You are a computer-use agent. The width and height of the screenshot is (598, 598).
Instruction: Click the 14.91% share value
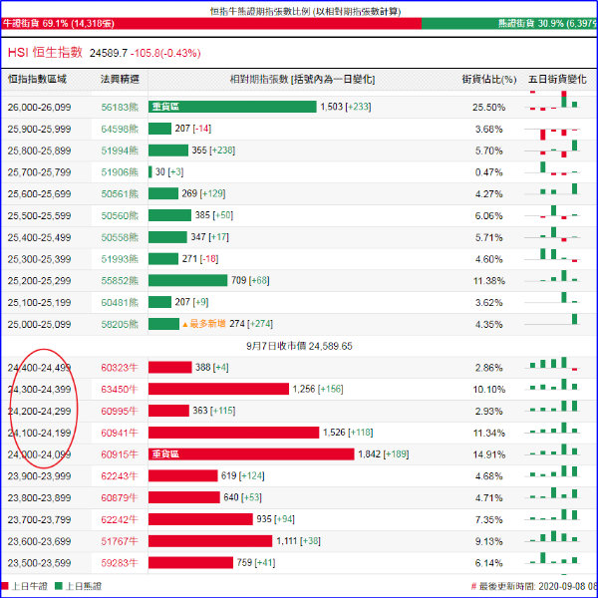point(489,454)
